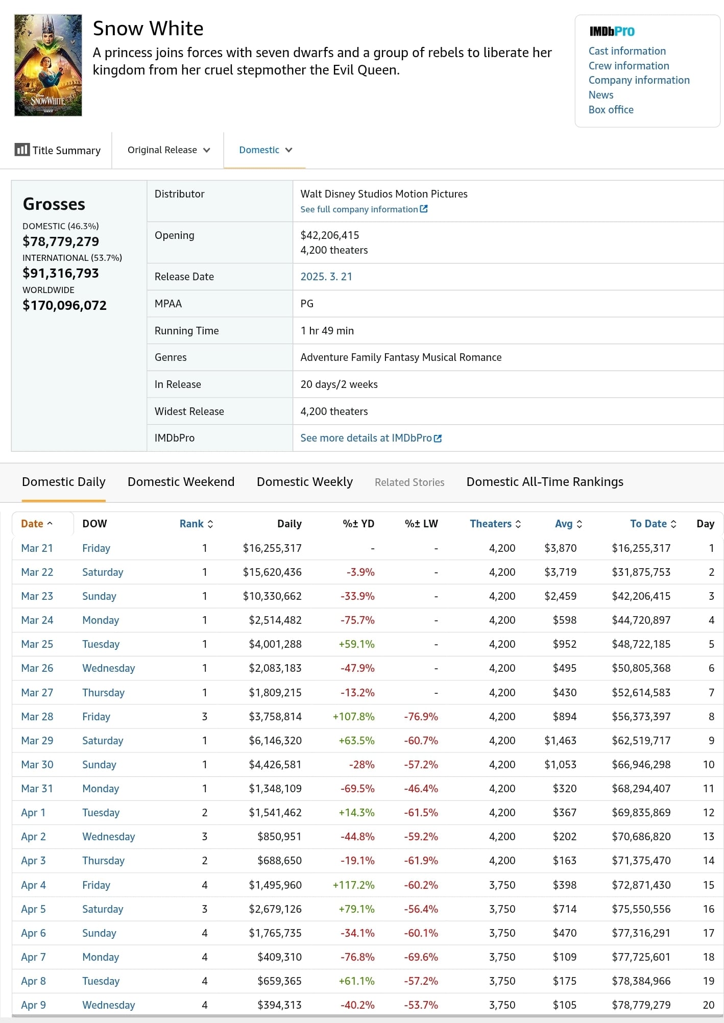
Task: Expand the Domestic region dropdown
Action: coord(266,150)
